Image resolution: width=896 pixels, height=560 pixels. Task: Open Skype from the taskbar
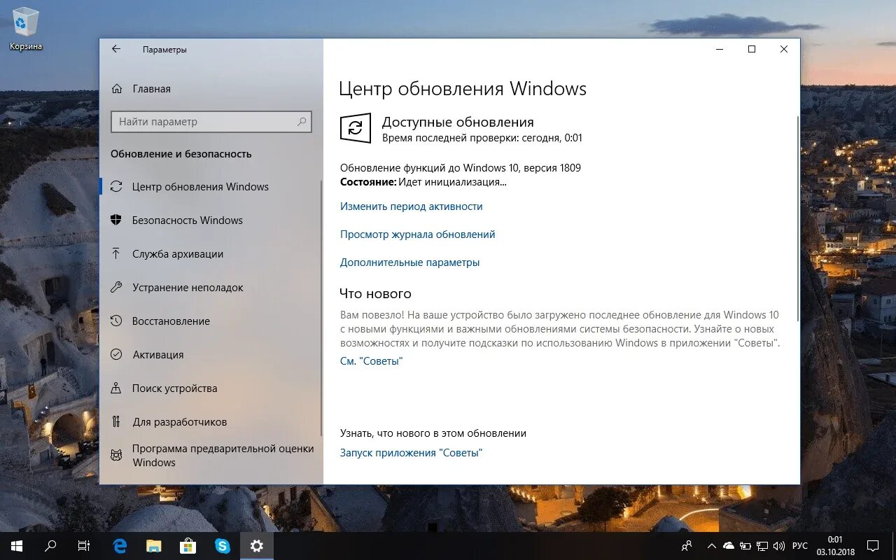click(223, 546)
